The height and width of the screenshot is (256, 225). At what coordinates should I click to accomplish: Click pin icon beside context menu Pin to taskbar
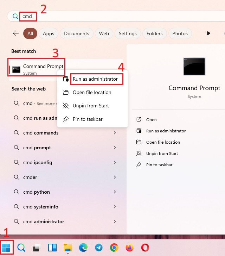click(x=66, y=119)
